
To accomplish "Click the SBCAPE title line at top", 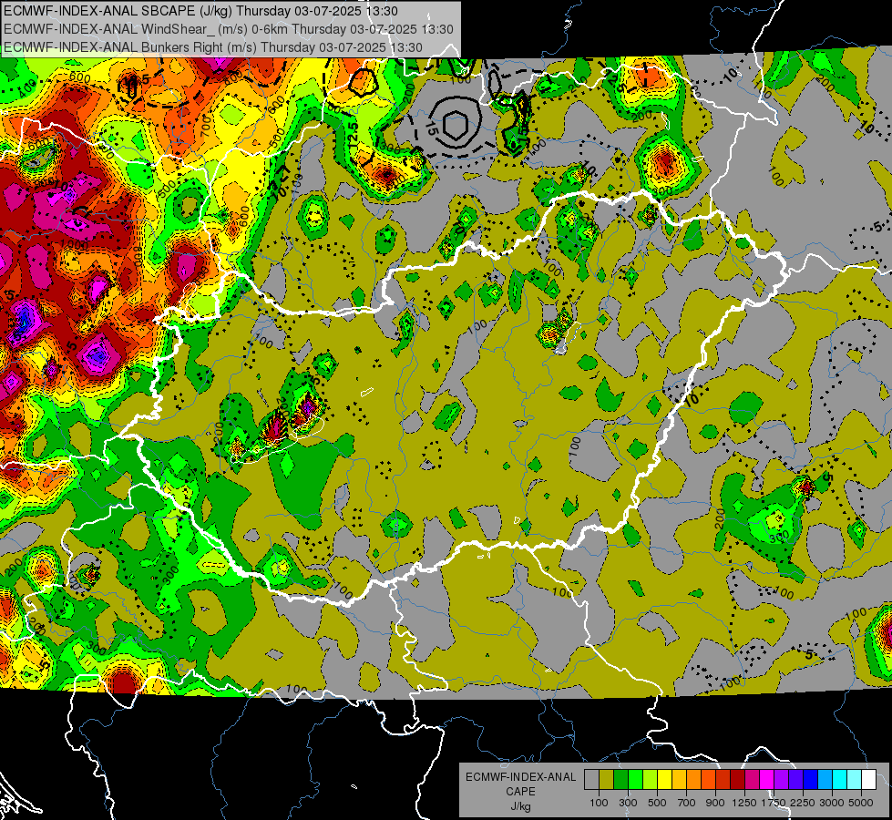I will [x=200, y=11].
